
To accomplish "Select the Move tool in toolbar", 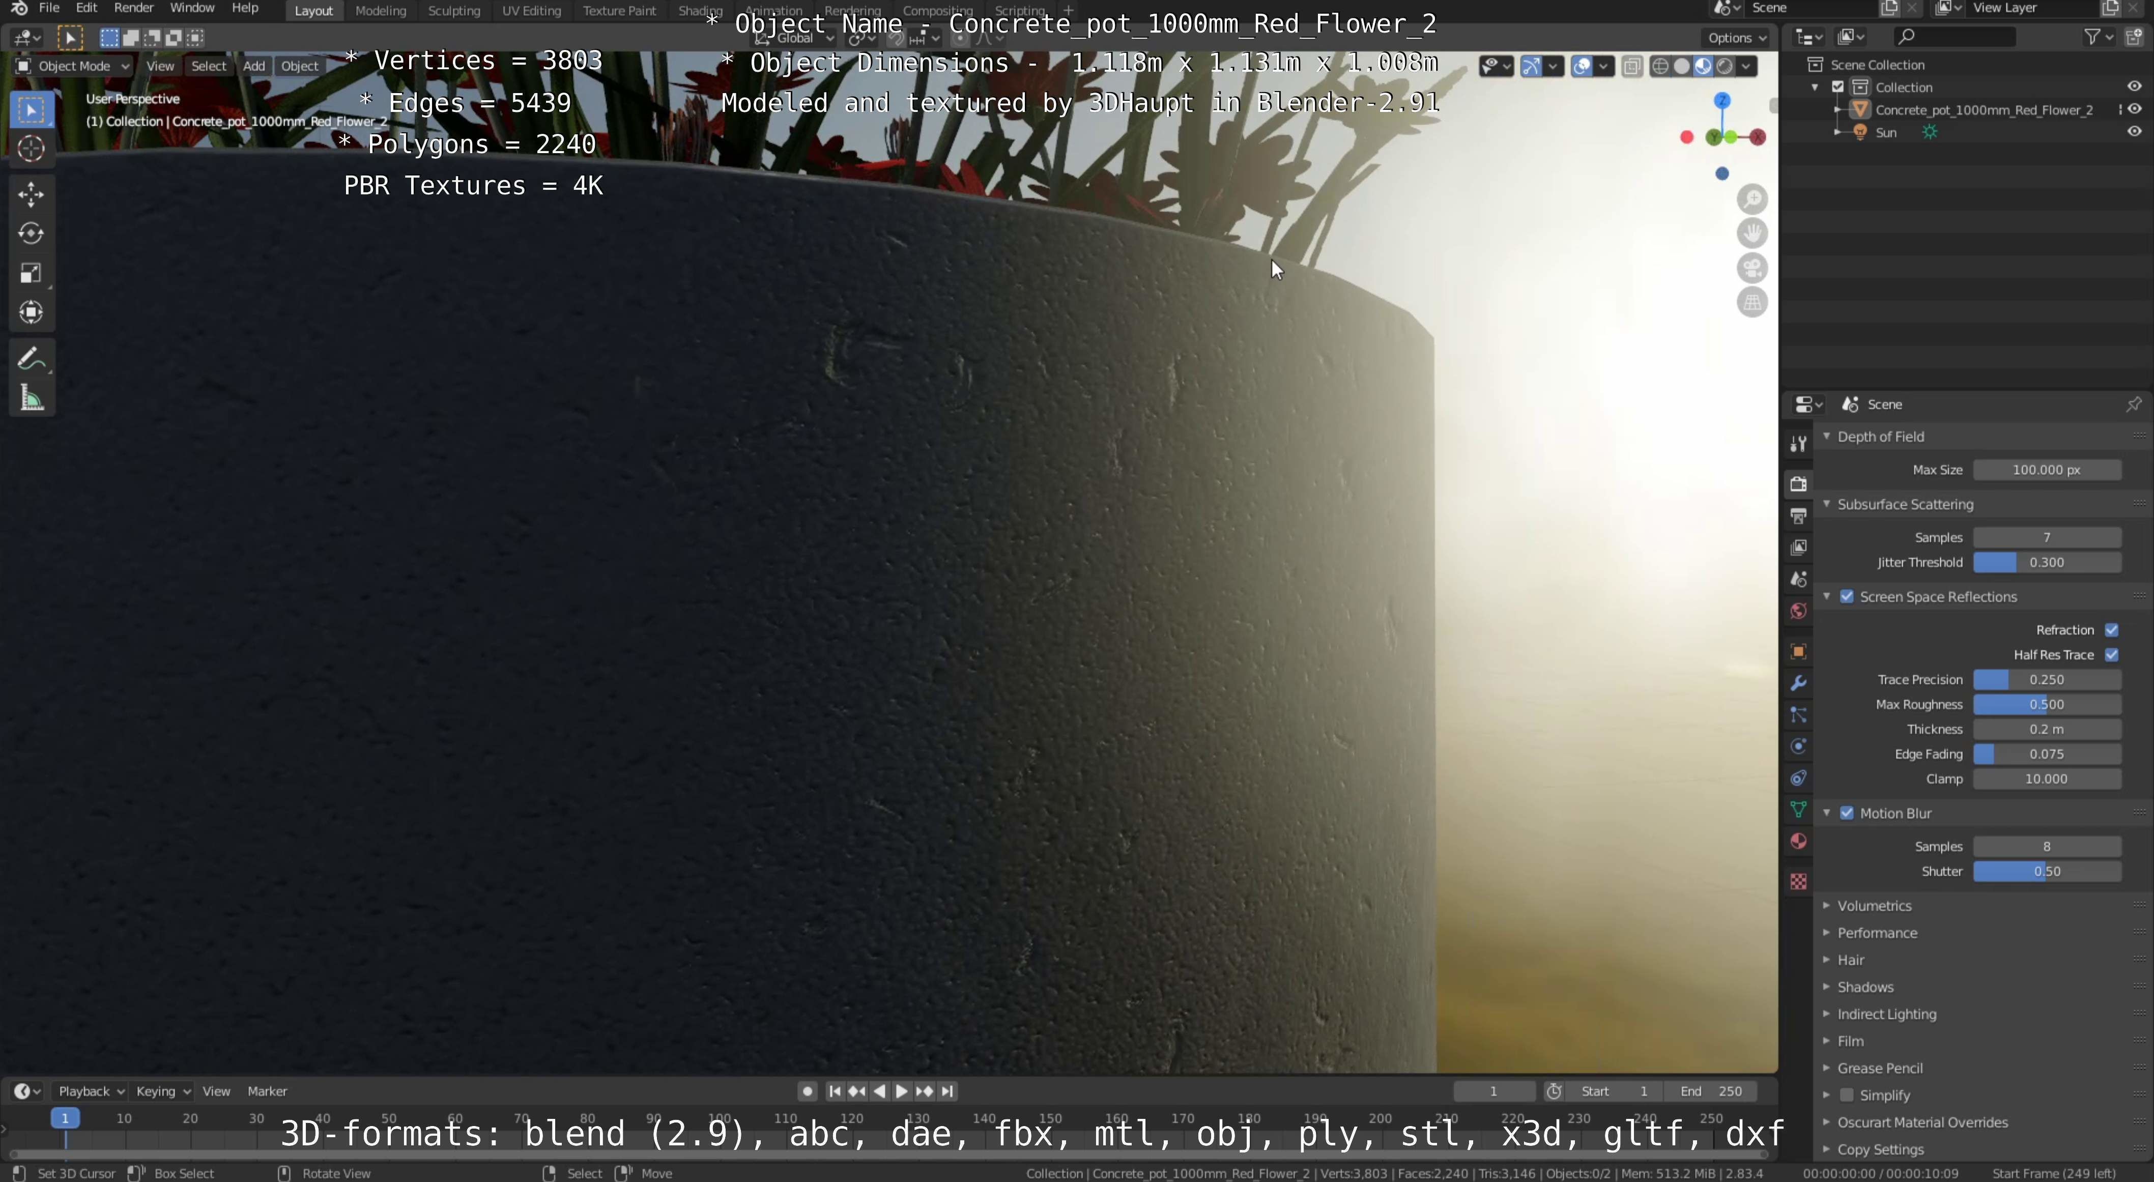I will pos(31,194).
